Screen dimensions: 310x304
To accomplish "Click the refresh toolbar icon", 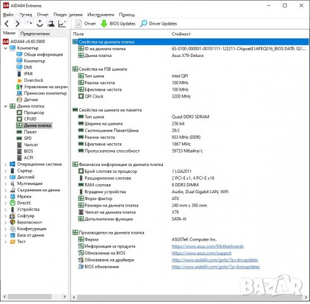I will 39,23.
